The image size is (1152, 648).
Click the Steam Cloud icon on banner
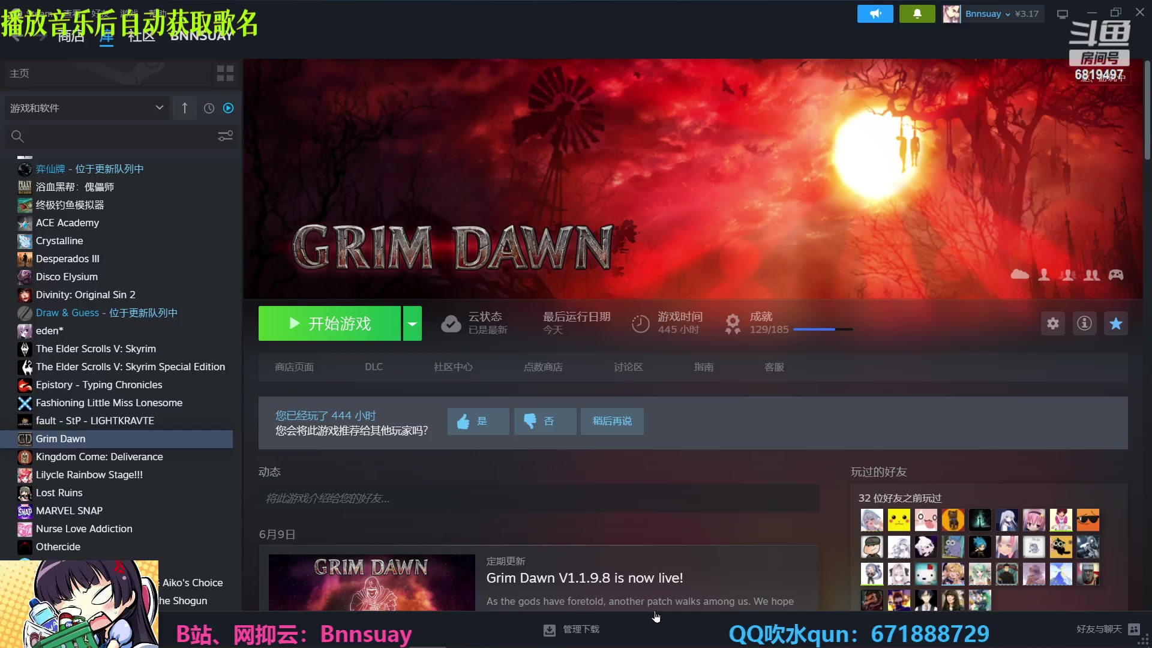click(x=1019, y=275)
